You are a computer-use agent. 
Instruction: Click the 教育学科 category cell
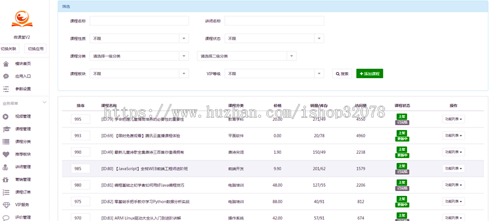click(236, 120)
